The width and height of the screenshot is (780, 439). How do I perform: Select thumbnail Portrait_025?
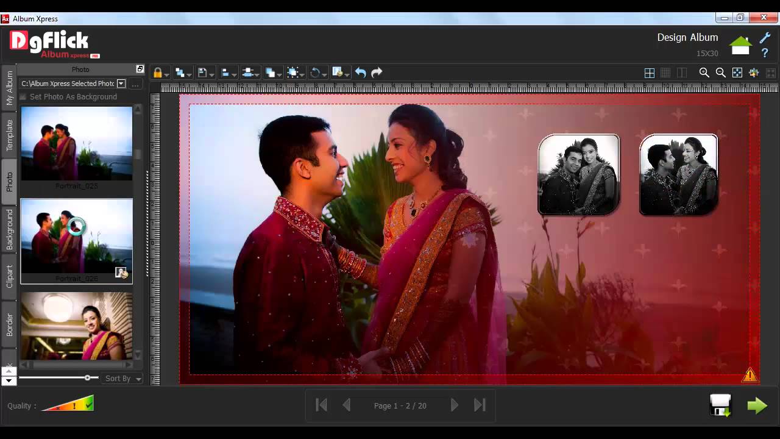pyautogui.click(x=77, y=144)
